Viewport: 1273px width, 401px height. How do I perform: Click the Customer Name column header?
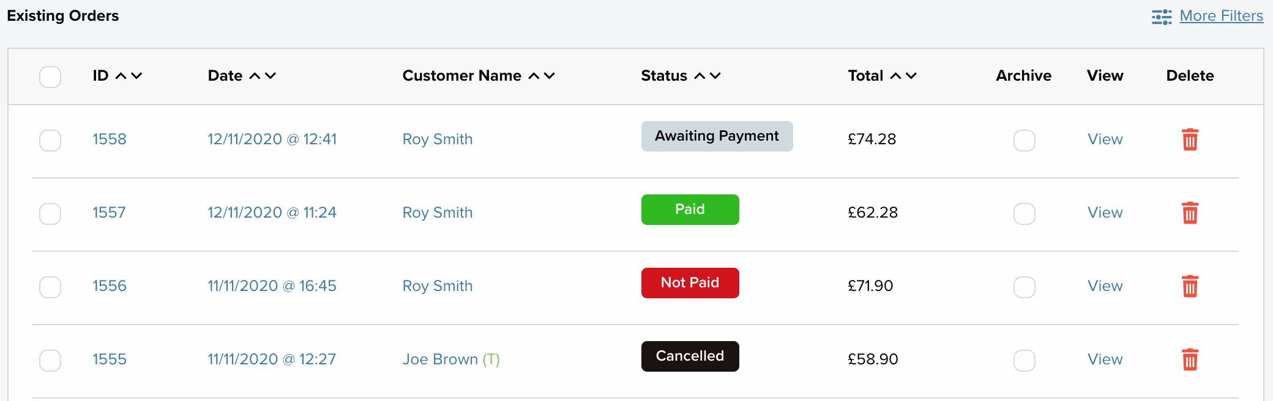point(462,76)
